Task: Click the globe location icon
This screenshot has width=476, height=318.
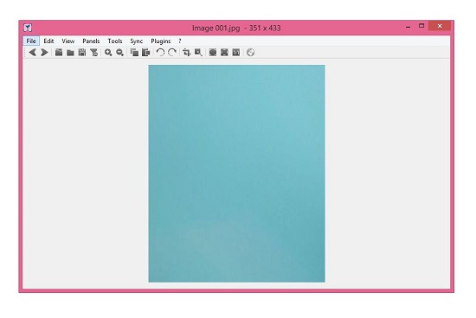Action: (250, 53)
